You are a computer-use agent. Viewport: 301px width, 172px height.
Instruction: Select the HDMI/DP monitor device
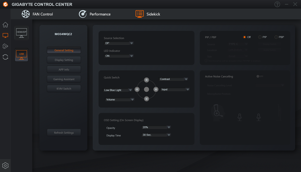point(21,33)
